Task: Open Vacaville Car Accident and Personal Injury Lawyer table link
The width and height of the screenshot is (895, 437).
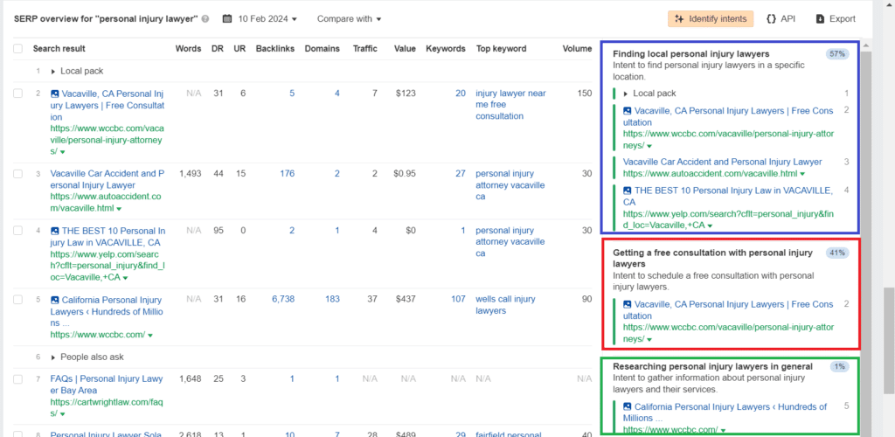Action: pyautogui.click(x=108, y=179)
